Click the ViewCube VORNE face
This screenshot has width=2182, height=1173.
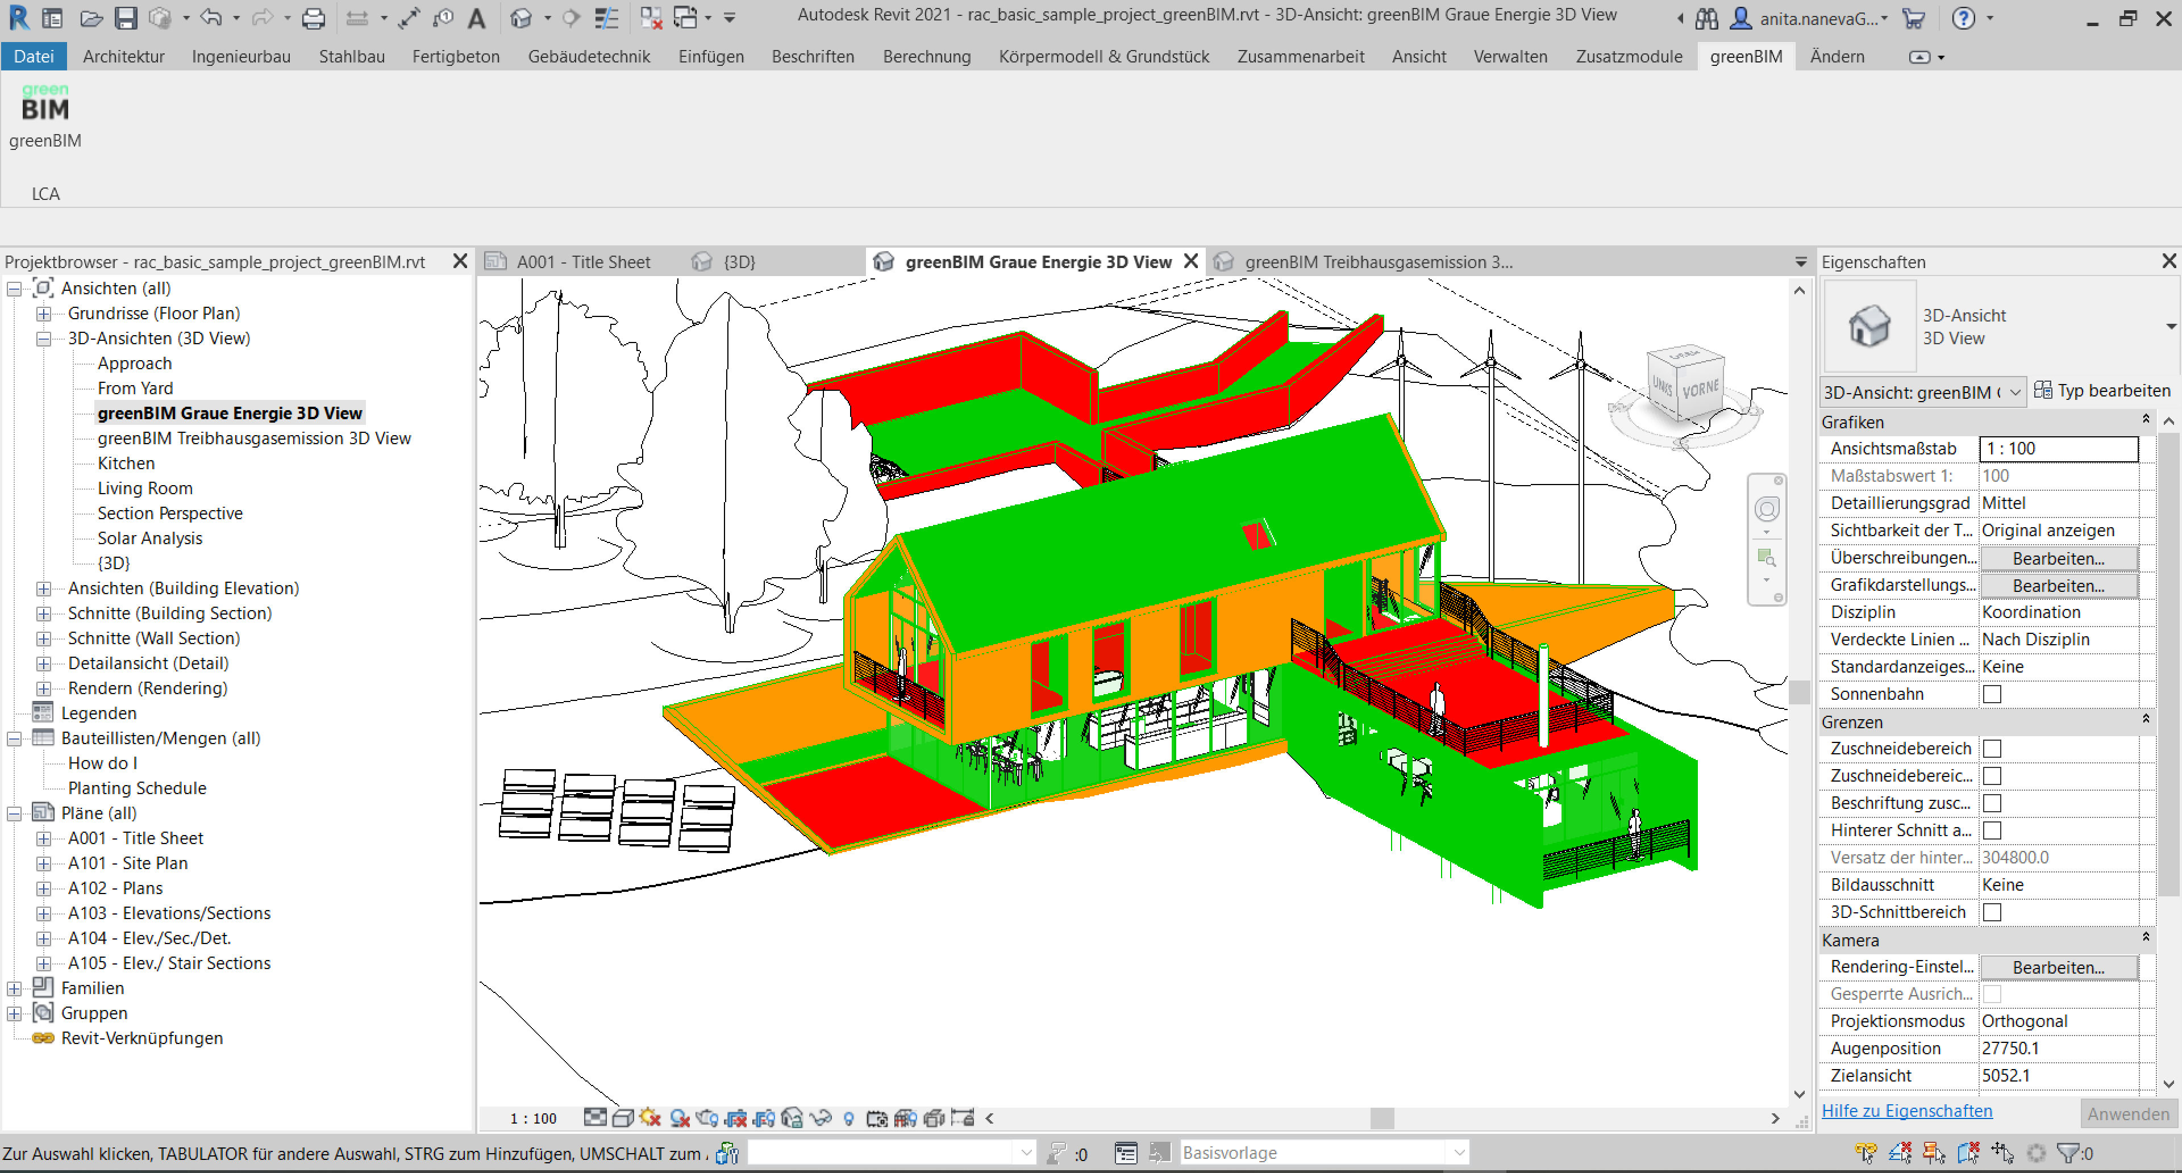point(1701,389)
